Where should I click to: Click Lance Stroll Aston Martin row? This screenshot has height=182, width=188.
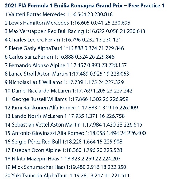coord(67,74)
